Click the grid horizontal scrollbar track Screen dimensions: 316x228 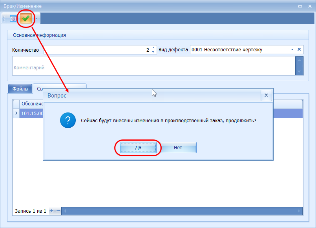point(181,211)
